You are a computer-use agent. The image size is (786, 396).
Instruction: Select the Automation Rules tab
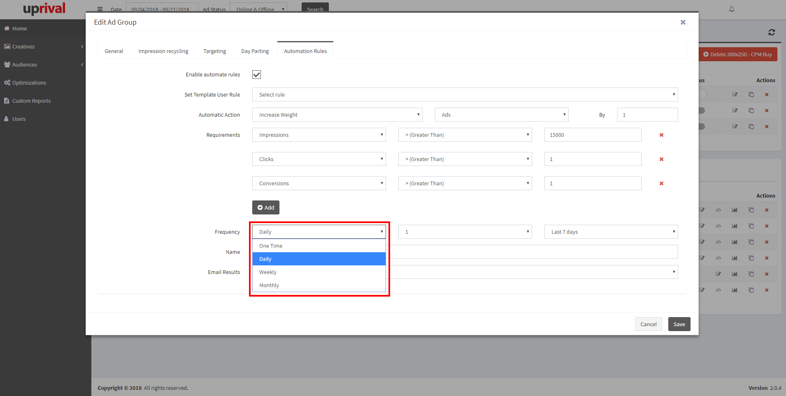click(305, 51)
